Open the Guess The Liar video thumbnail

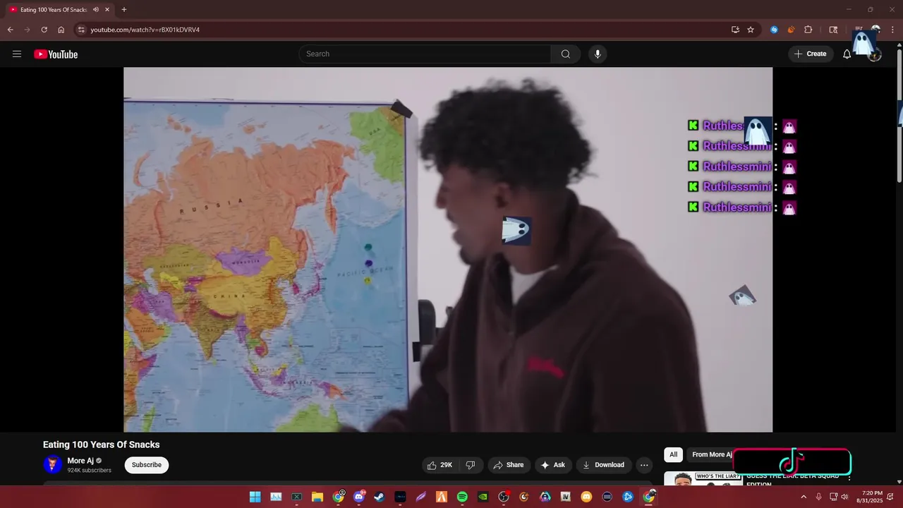[703, 479]
